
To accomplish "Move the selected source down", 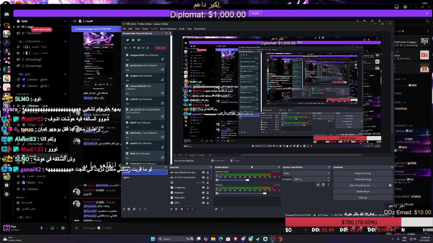I will tap(192, 209).
